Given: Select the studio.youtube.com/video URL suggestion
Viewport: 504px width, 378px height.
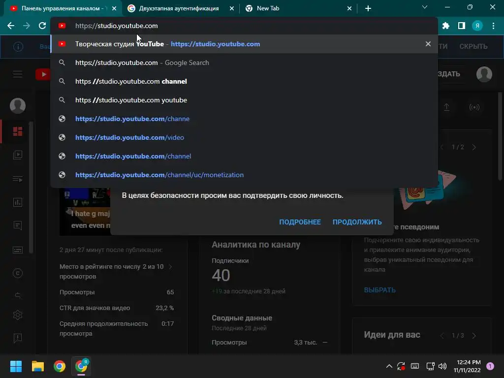Looking at the screenshot, I should tap(244, 137).
